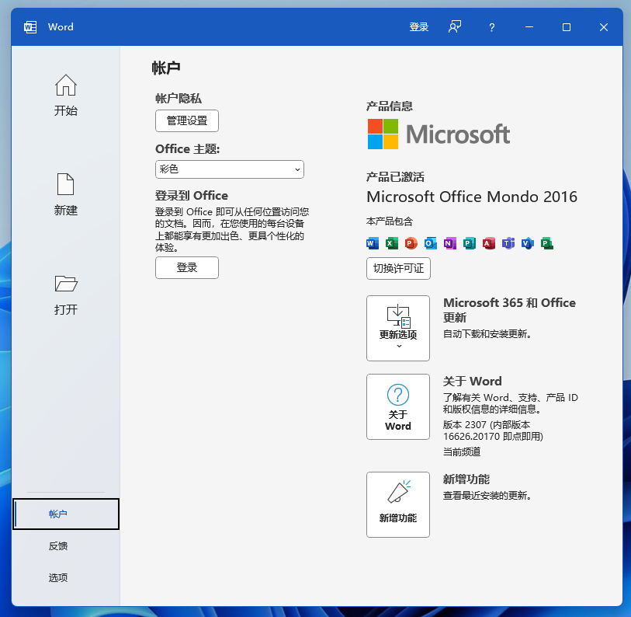Click the PowerPoint product icon

click(411, 243)
